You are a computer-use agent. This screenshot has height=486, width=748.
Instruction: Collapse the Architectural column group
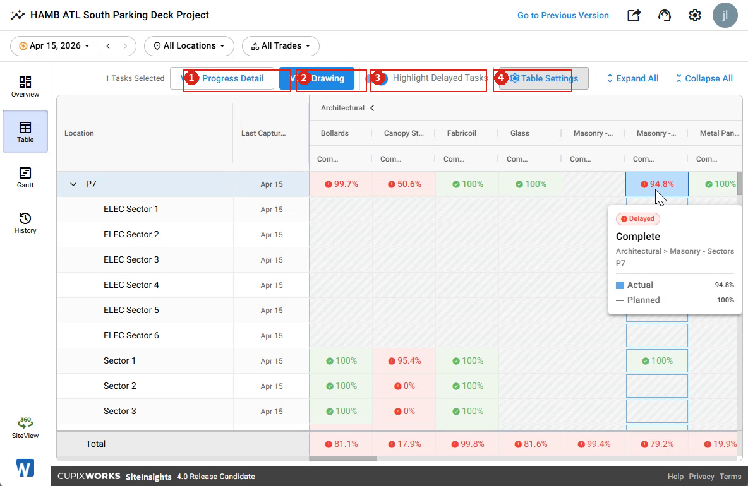(x=372, y=108)
